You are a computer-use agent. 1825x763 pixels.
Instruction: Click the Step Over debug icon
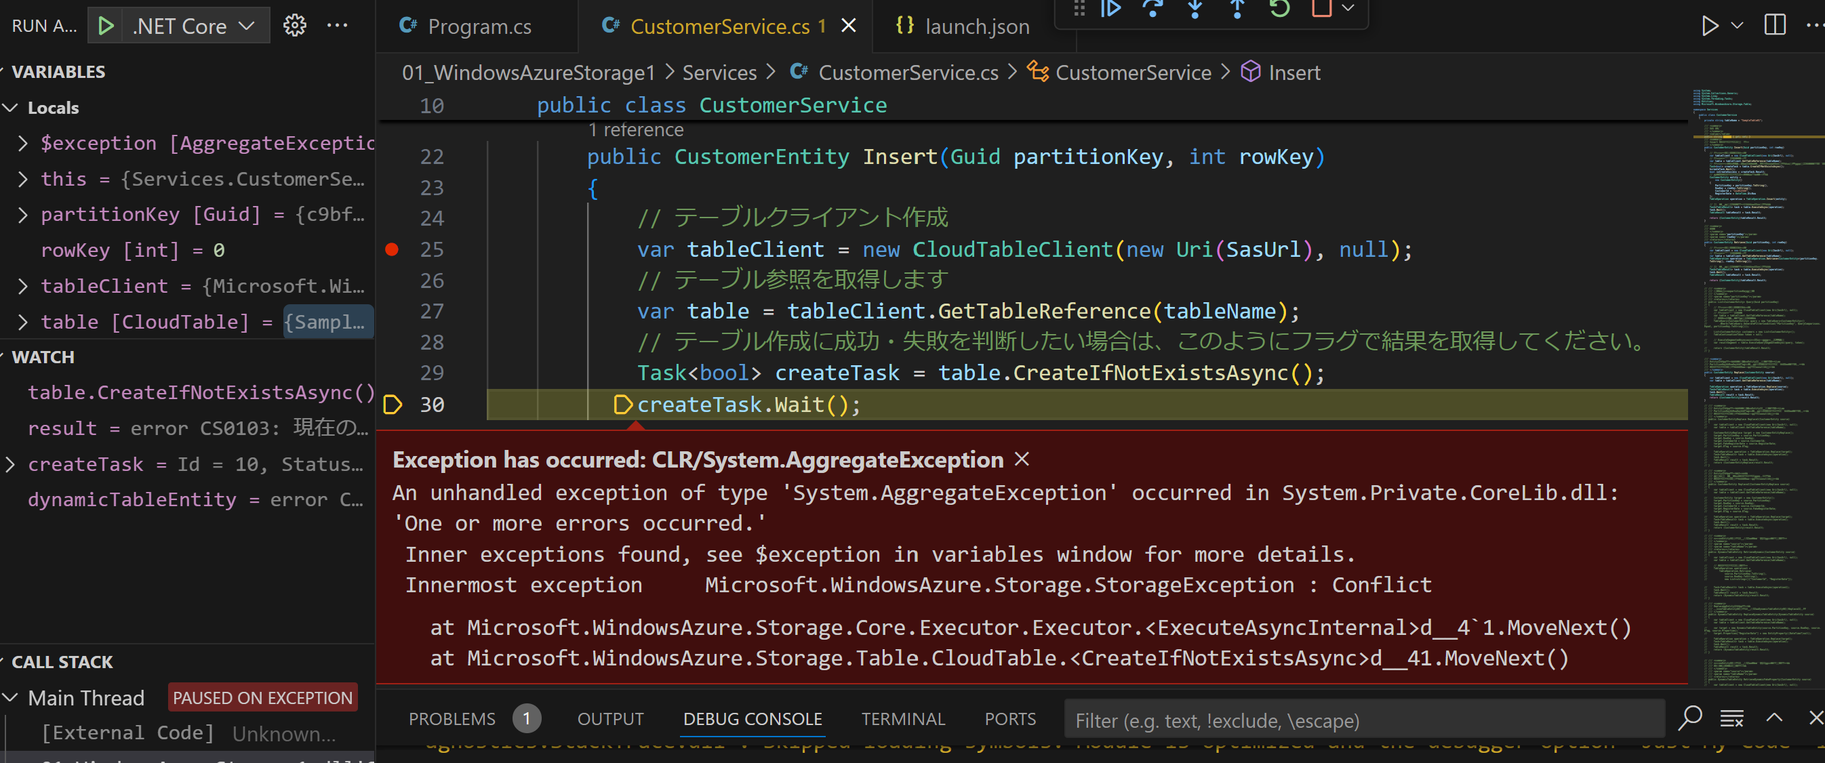pos(1152,9)
